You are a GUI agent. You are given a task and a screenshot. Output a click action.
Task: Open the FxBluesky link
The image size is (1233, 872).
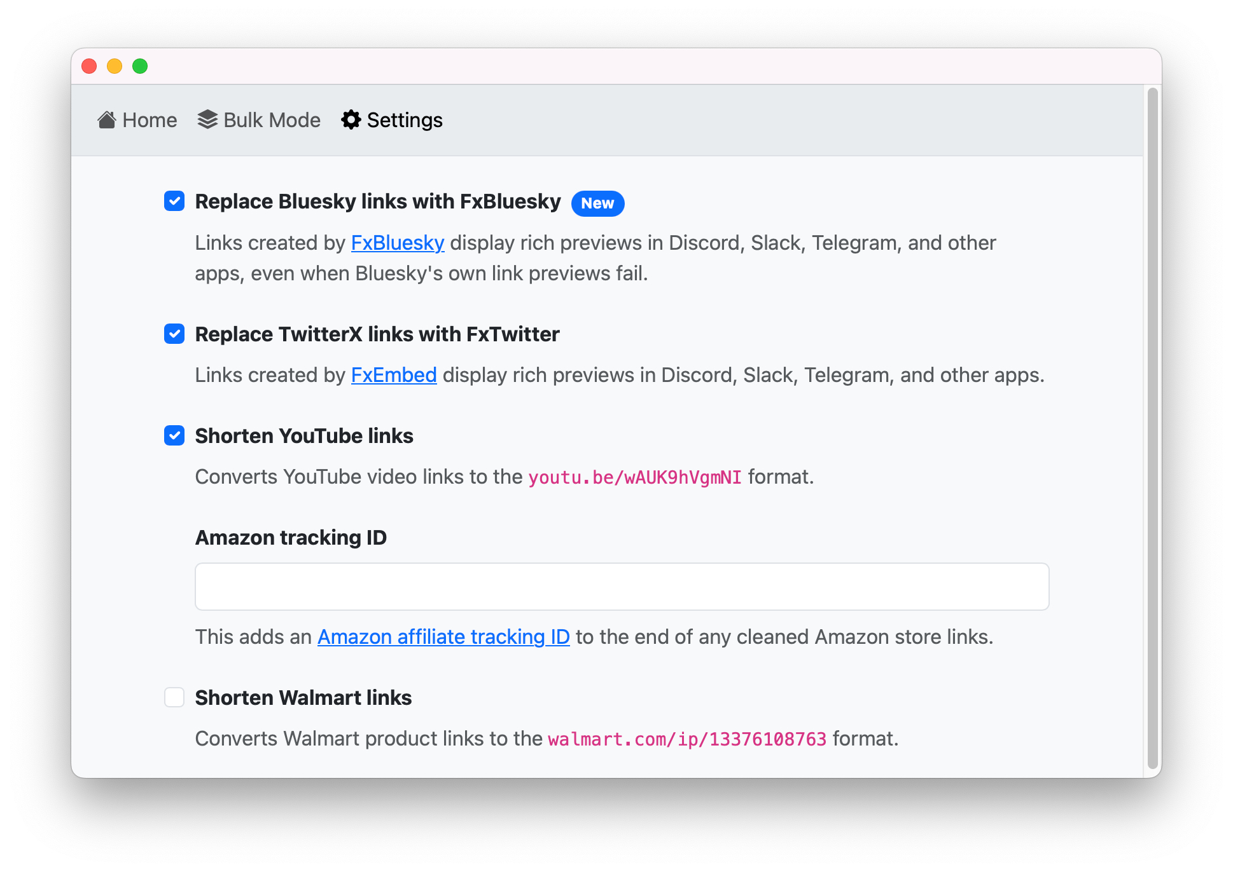click(x=397, y=243)
